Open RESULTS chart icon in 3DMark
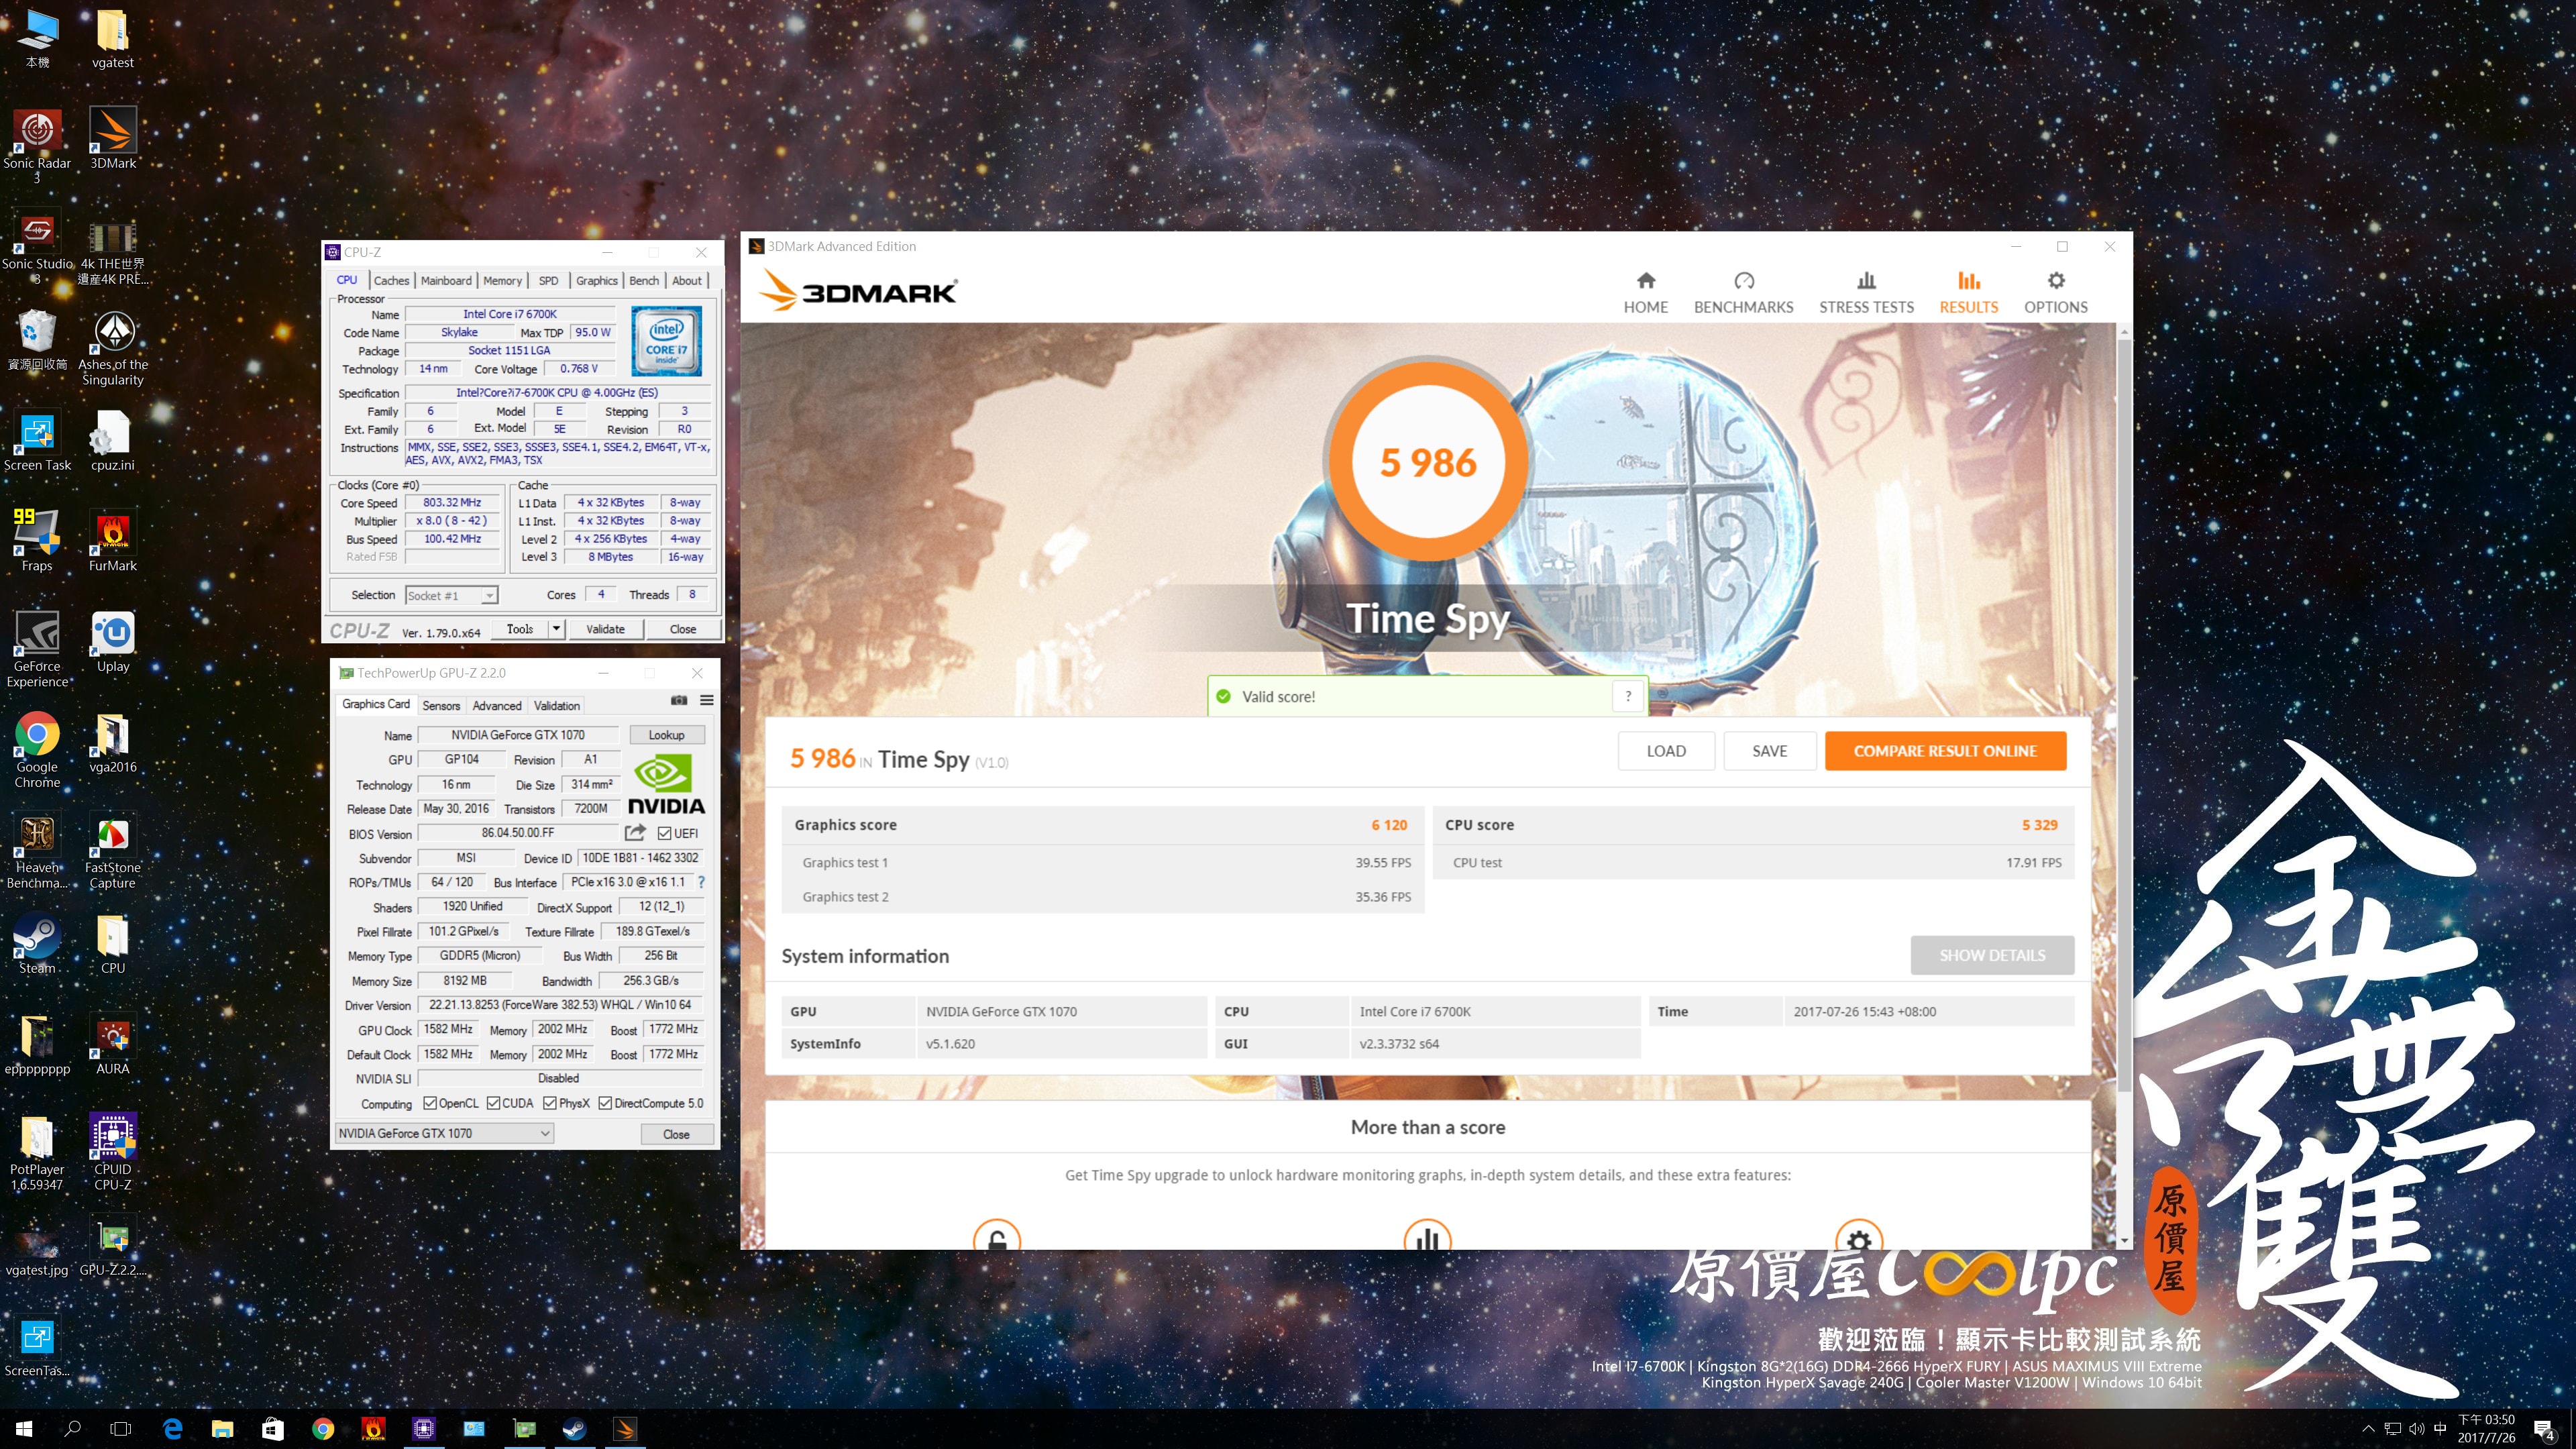The height and width of the screenshot is (1449, 2576). [1968, 280]
